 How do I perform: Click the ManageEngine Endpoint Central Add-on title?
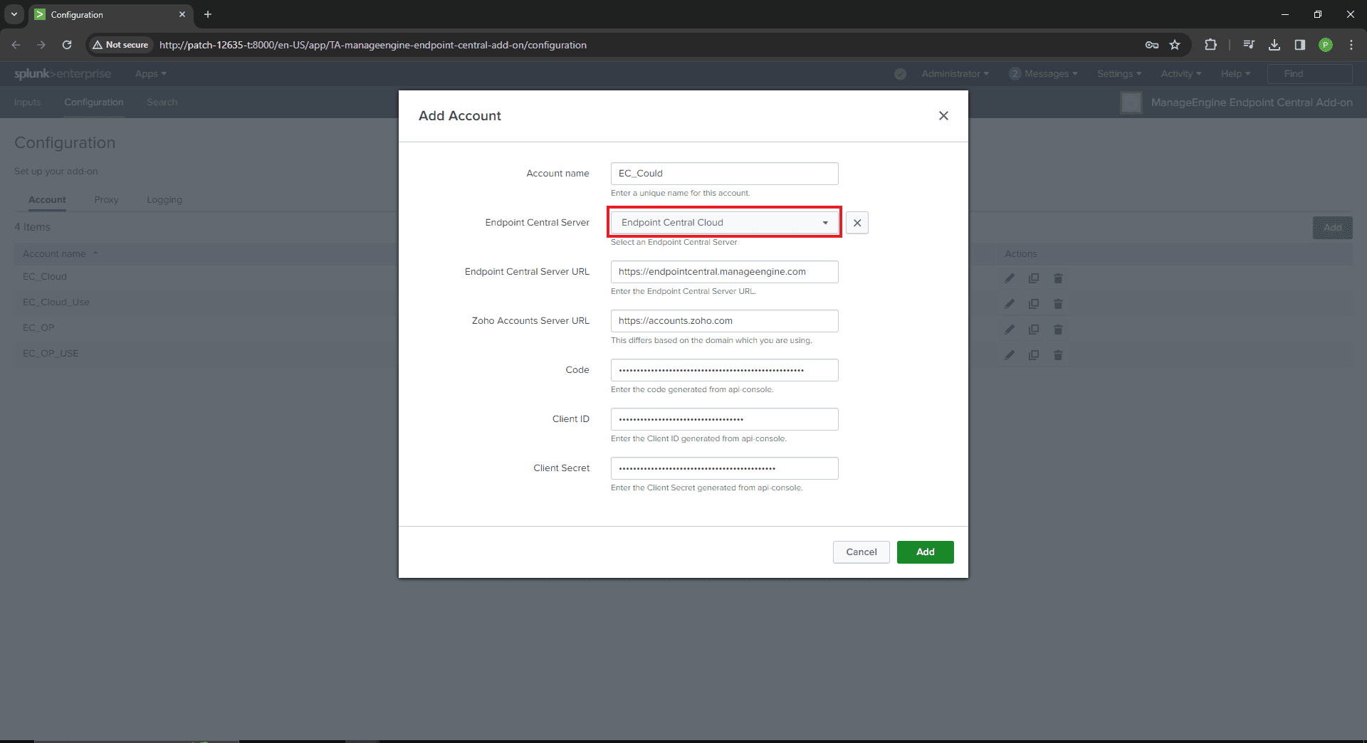[x=1252, y=102]
